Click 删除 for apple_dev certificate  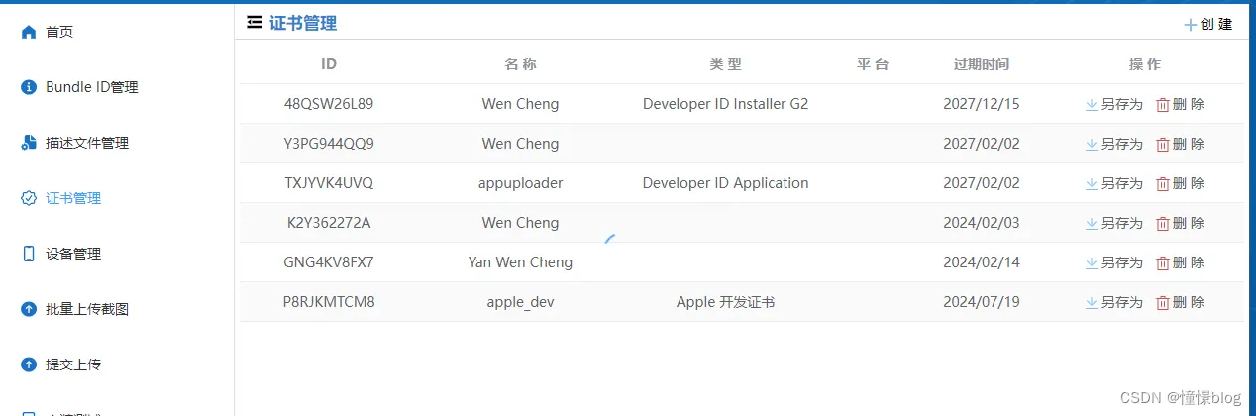pyautogui.click(x=1189, y=302)
